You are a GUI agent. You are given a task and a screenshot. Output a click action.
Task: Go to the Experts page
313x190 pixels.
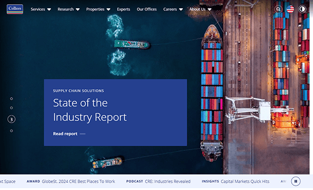pyautogui.click(x=123, y=9)
